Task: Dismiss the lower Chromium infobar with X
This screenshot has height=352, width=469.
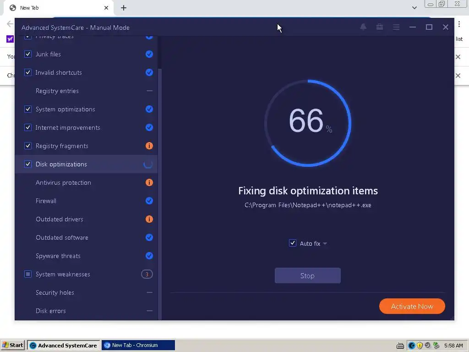Action: (458, 76)
